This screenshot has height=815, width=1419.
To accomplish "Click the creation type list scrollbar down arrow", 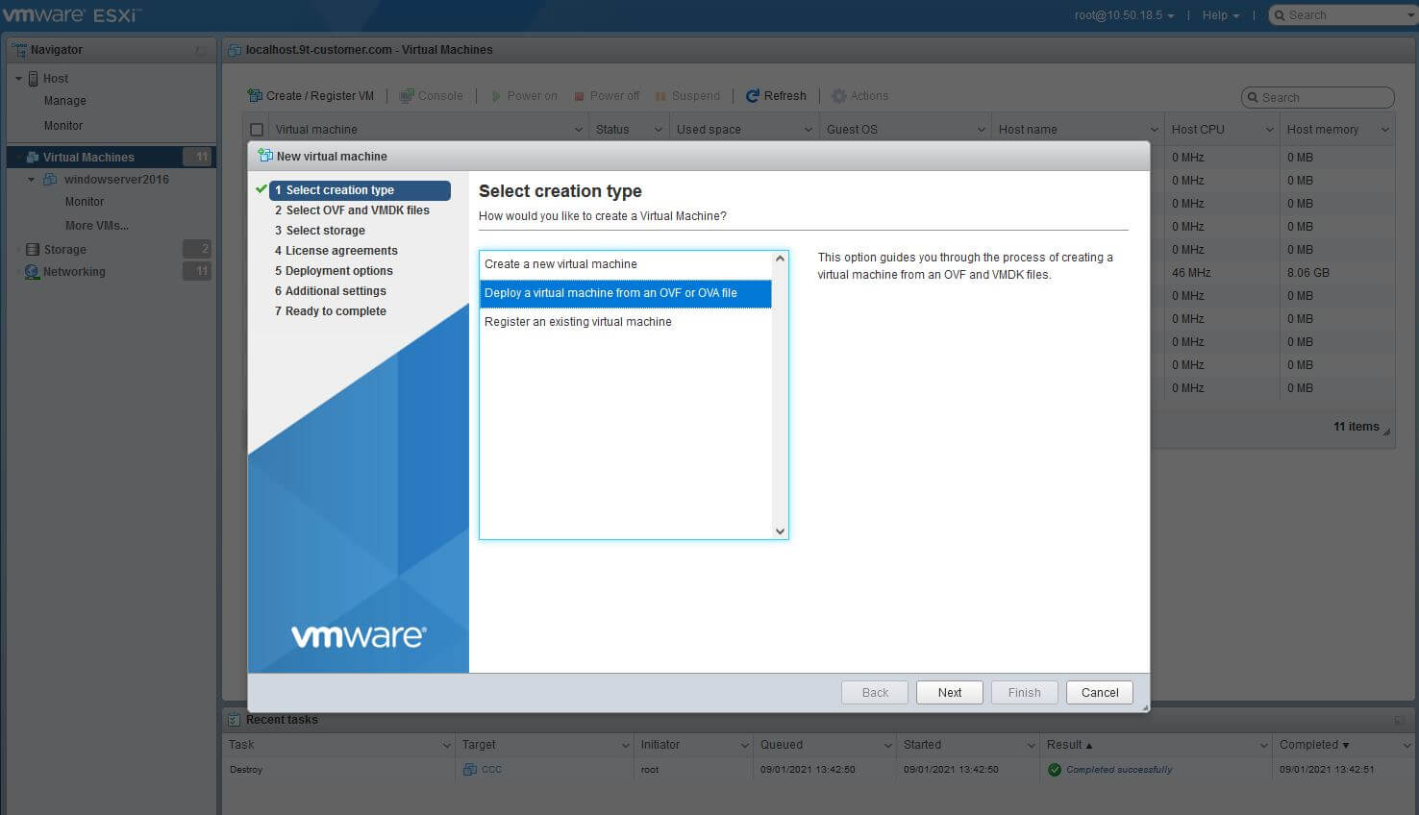I will [x=780, y=531].
